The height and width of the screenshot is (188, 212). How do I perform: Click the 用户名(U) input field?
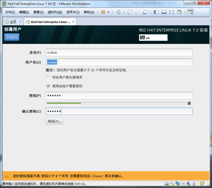[119, 62]
